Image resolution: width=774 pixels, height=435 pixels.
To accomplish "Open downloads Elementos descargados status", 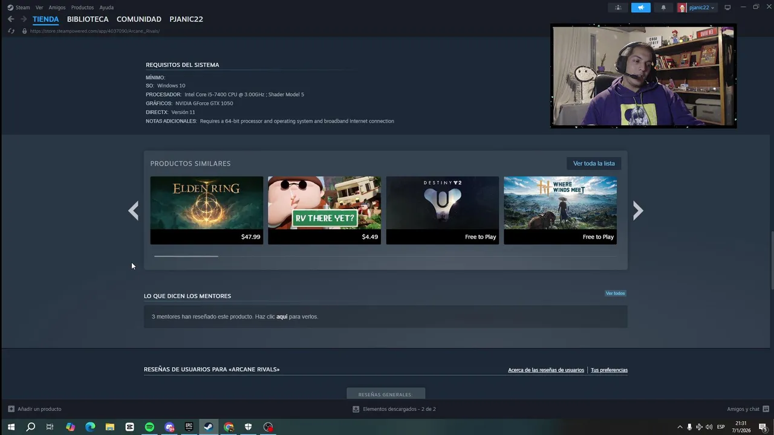I will click(x=394, y=409).
